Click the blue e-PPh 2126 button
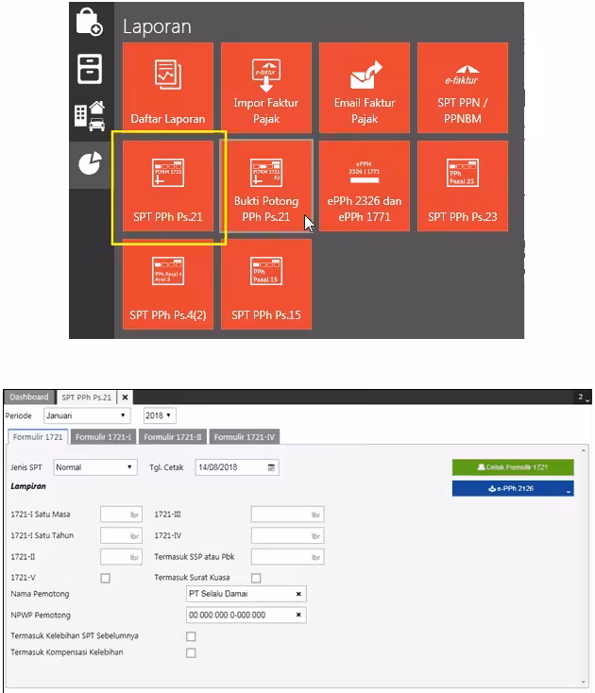Screen dimensions: 595x693 click(x=513, y=488)
